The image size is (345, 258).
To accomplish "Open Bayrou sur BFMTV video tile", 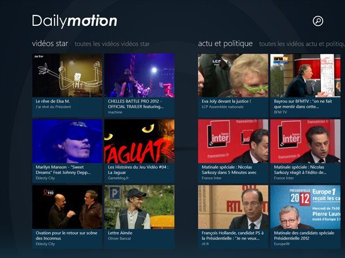I will click(x=305, y=85).
